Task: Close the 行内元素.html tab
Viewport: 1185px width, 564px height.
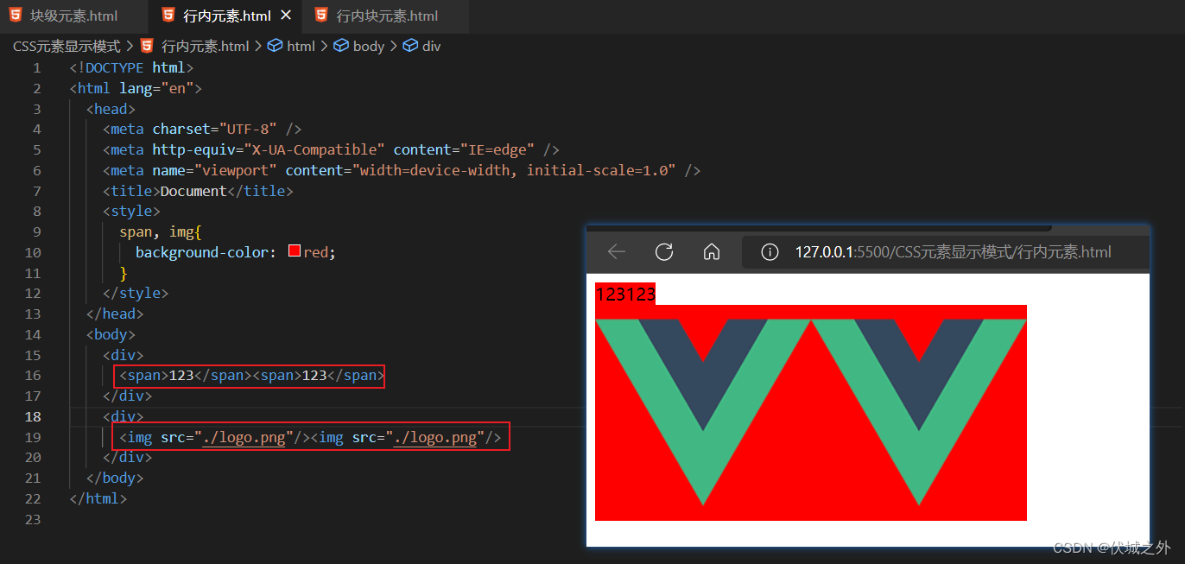Action: [286, 16]
